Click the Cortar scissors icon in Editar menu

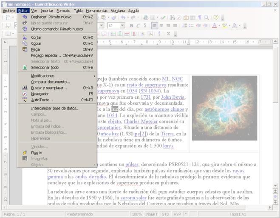point(25,37)
